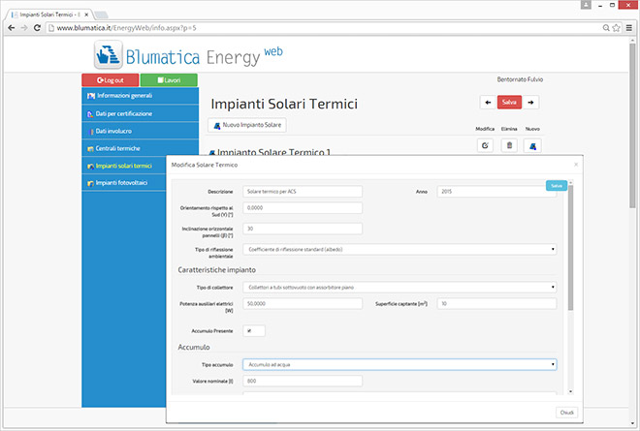Image resolution: width=640 pixels, height=431 pixels.
Task: Click the browser address bar URL
Action: [x=126, y=28]
